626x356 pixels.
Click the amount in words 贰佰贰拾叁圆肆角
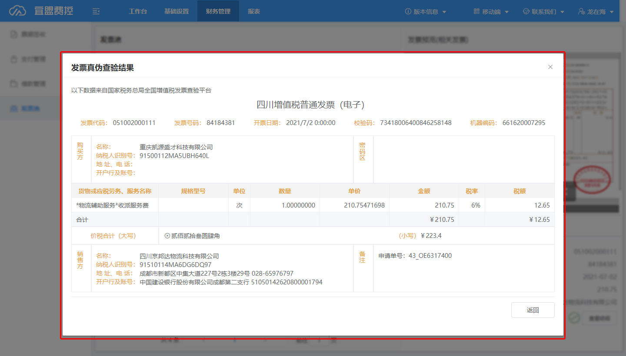(196, 236)
